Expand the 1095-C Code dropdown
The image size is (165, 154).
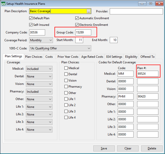coord(60,48)
